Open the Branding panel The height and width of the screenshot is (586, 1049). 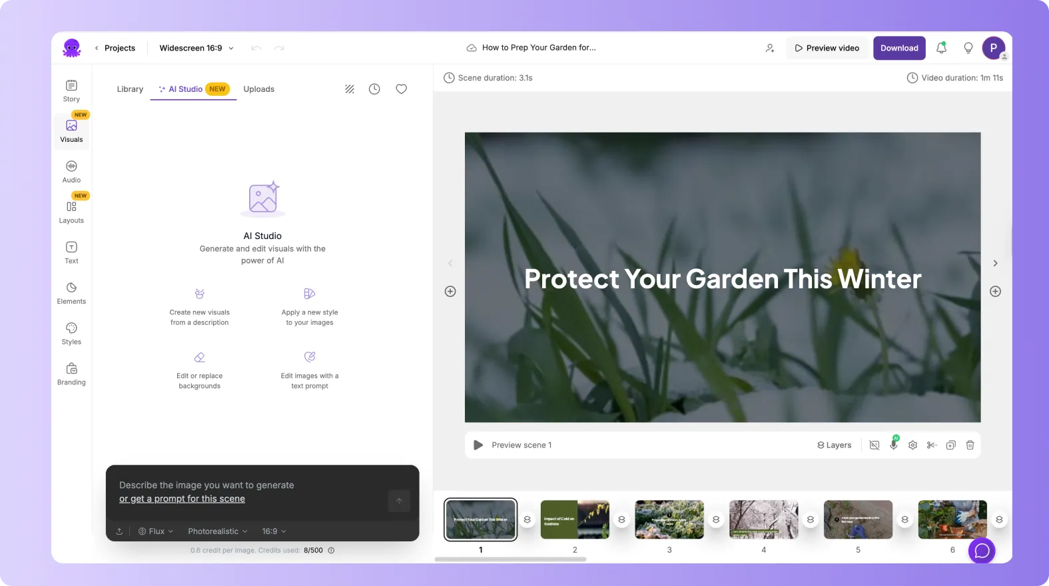click(71, 374)
